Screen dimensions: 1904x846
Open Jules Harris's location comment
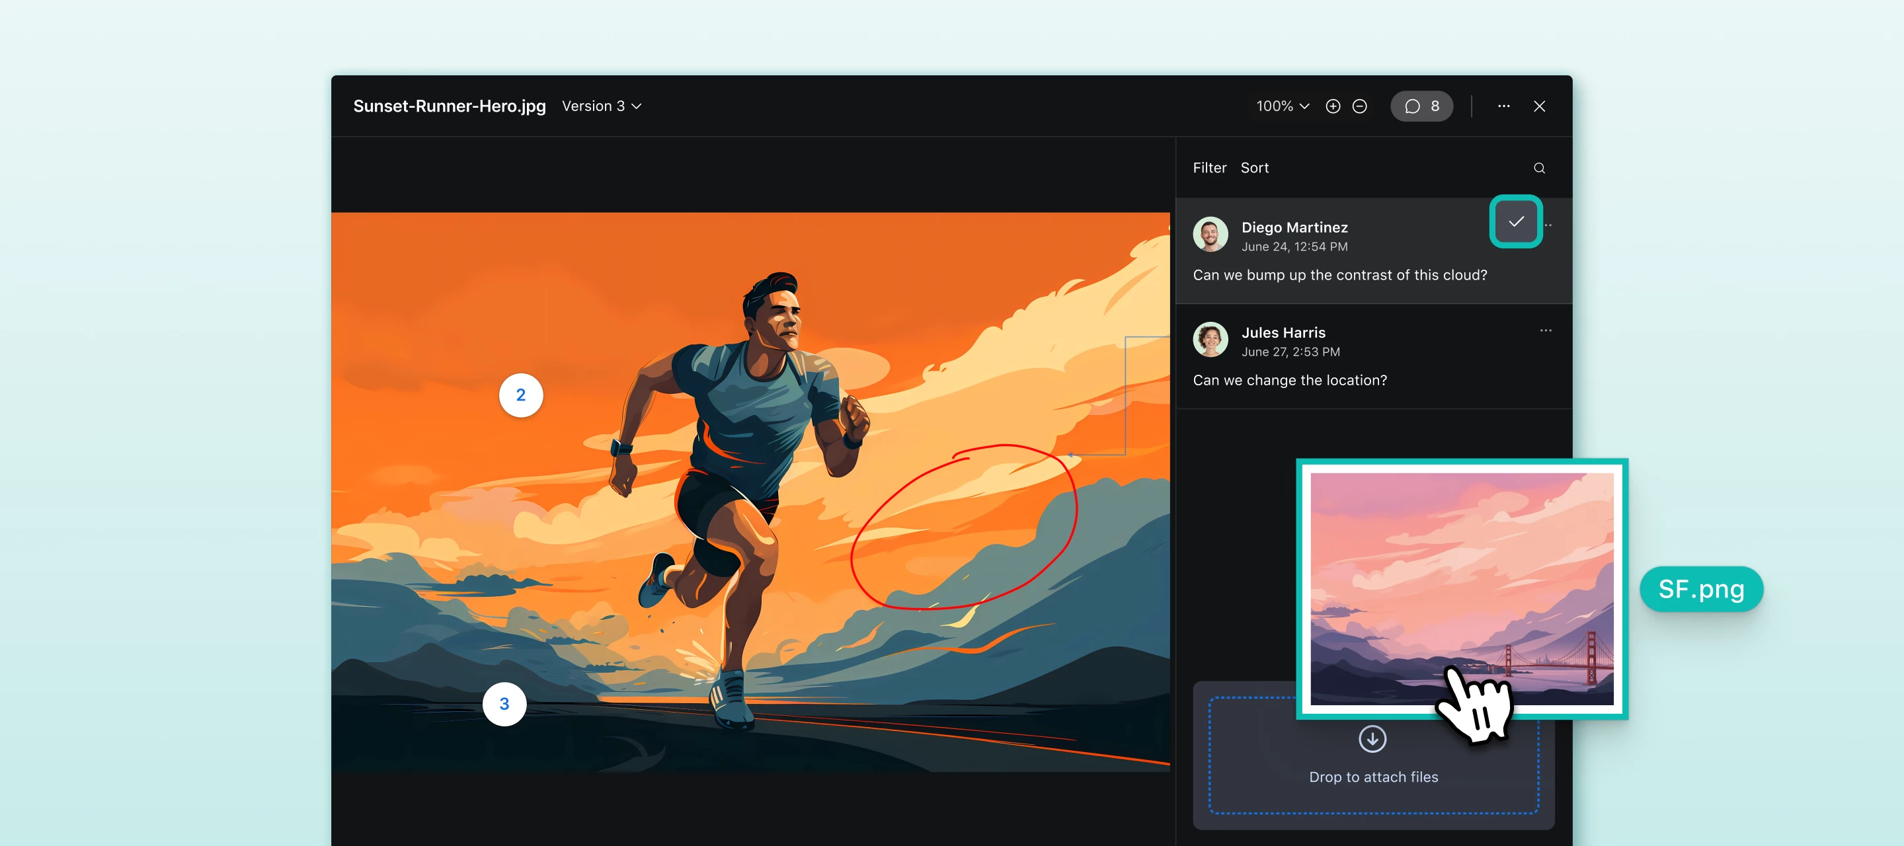tap(1290, 381)
